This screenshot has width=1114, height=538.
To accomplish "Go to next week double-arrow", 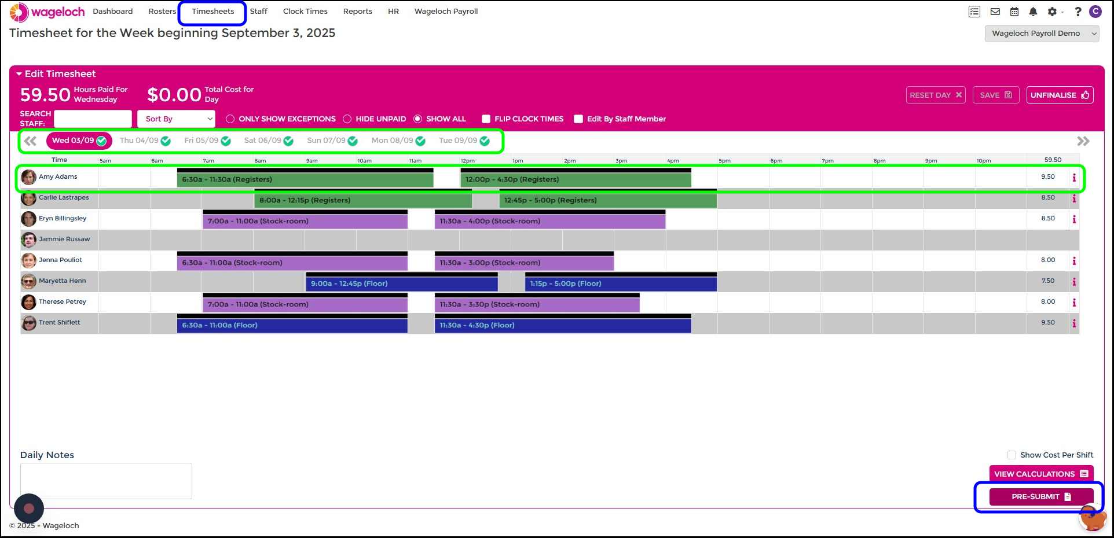I will [x=1083, y=141].
